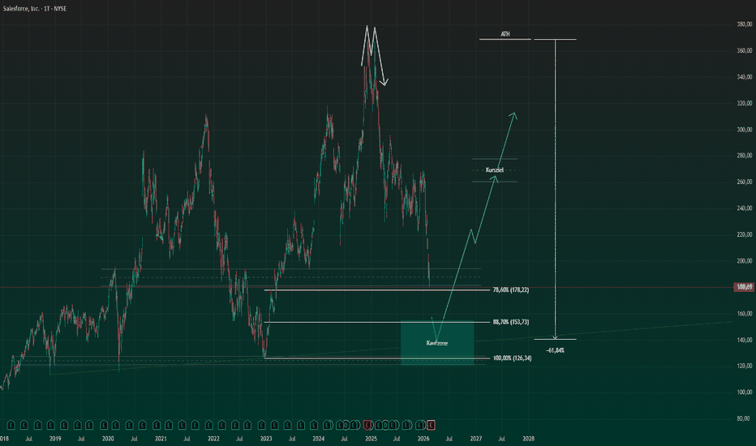Click the earnings marker above the 2019 label
756x446 pixels.
coord(51,425)
